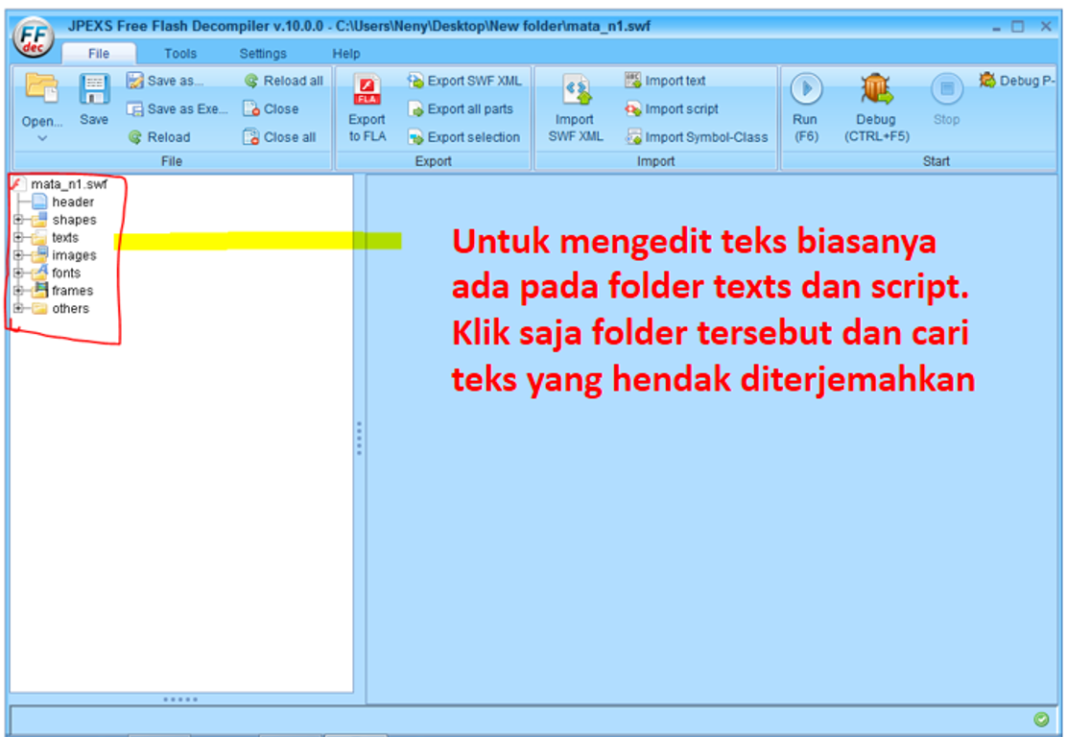Click the Import script icon
1067x737 pixels.
[633, 108]
